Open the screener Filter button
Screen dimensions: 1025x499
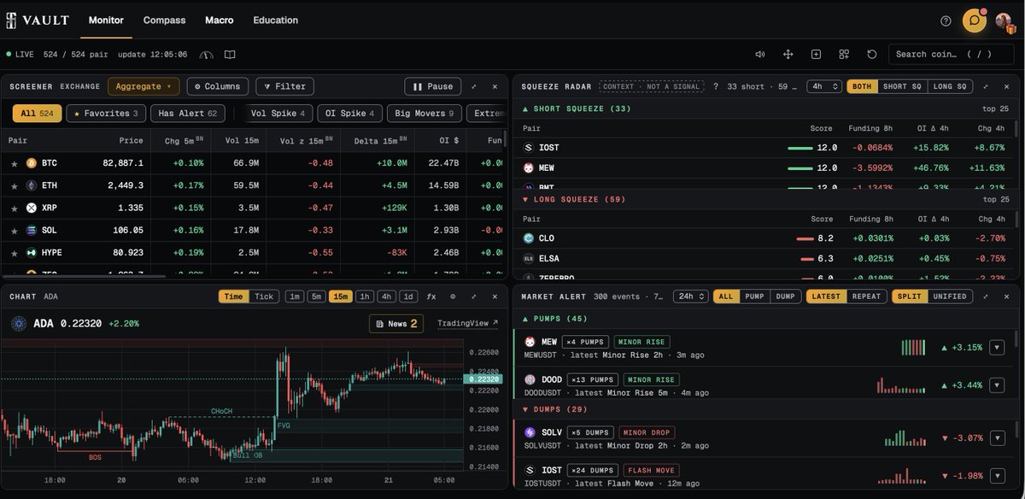[284, 86]
